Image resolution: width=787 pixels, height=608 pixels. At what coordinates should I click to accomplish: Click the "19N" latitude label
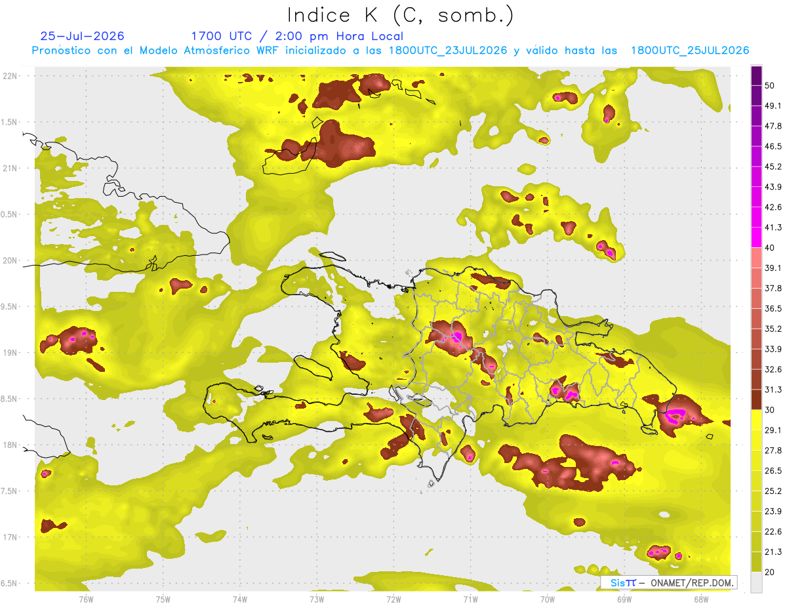[11, 352]
